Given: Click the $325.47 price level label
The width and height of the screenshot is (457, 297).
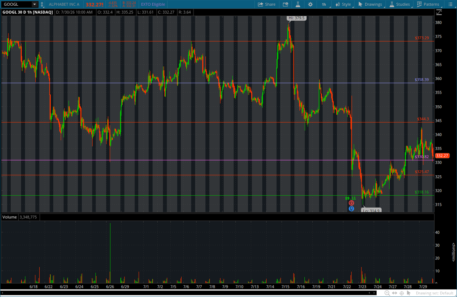Looking at the screenshot, I should 422,172.
